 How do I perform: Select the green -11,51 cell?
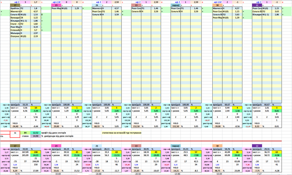[116, 155]
